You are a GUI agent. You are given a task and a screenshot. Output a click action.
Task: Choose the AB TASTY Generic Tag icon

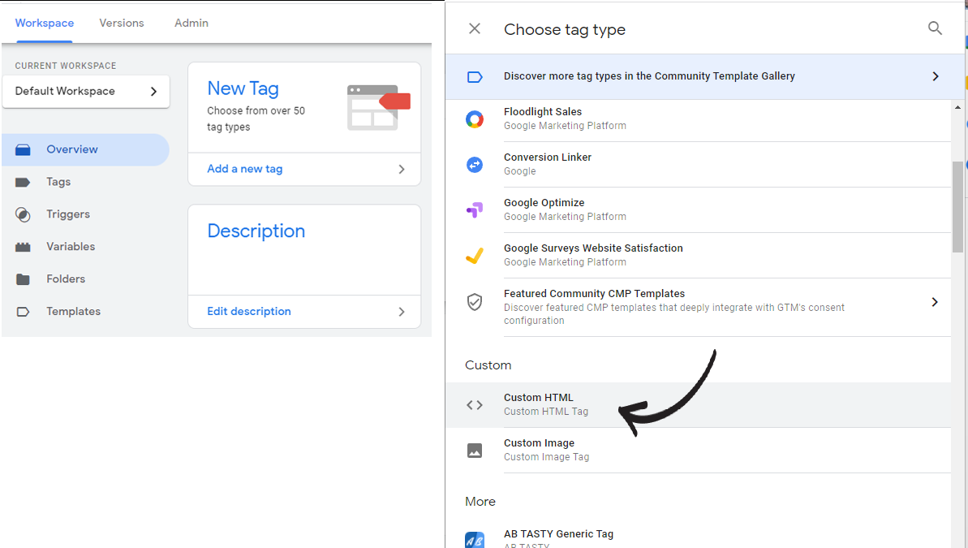click(474, 540)
